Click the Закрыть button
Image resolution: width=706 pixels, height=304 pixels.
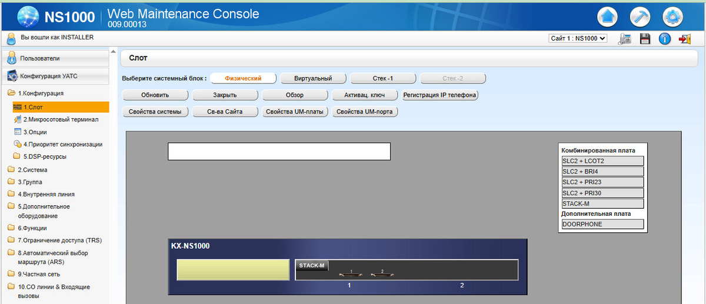click(225, 95)
